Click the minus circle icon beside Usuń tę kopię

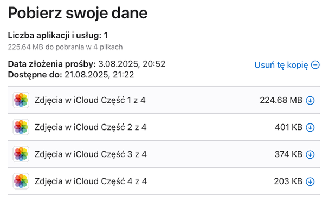coord(315,65)
